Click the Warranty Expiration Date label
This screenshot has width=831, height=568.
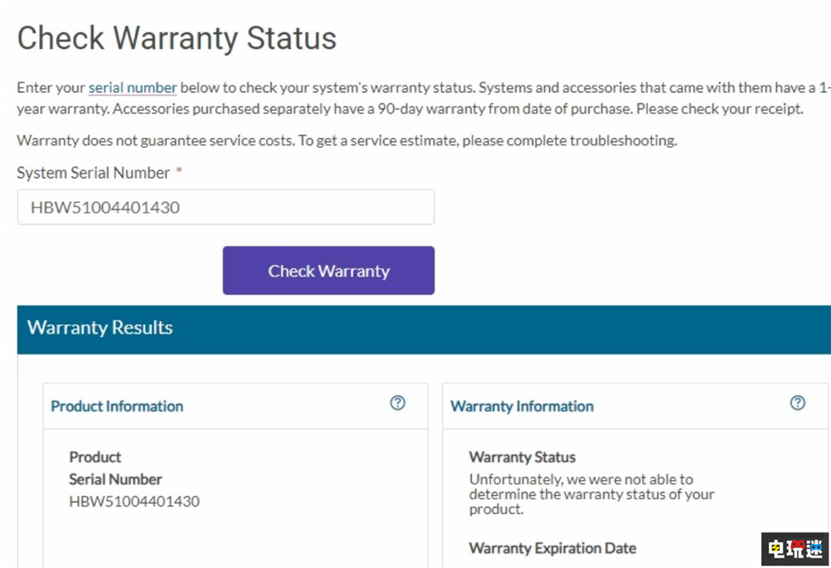click(x=553, y=548)
